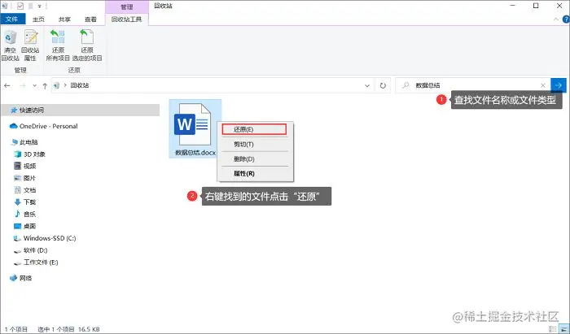Click the 1 个项目 status text
Screen dimensions: 570x334
click(x=16, y=329)
